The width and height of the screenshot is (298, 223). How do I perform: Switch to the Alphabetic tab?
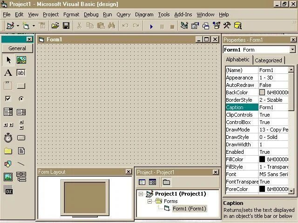coord(237,59)
